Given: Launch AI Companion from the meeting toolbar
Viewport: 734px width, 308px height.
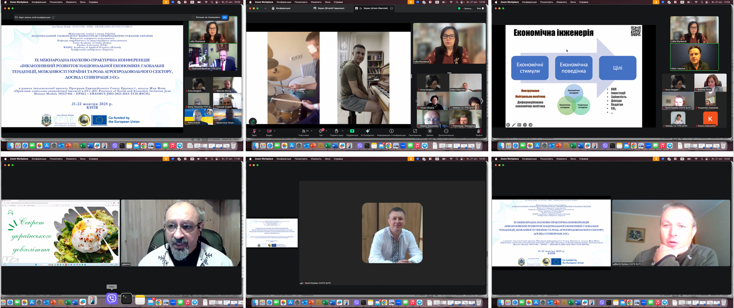Looking at the screenshot, I should pos(367,131).
